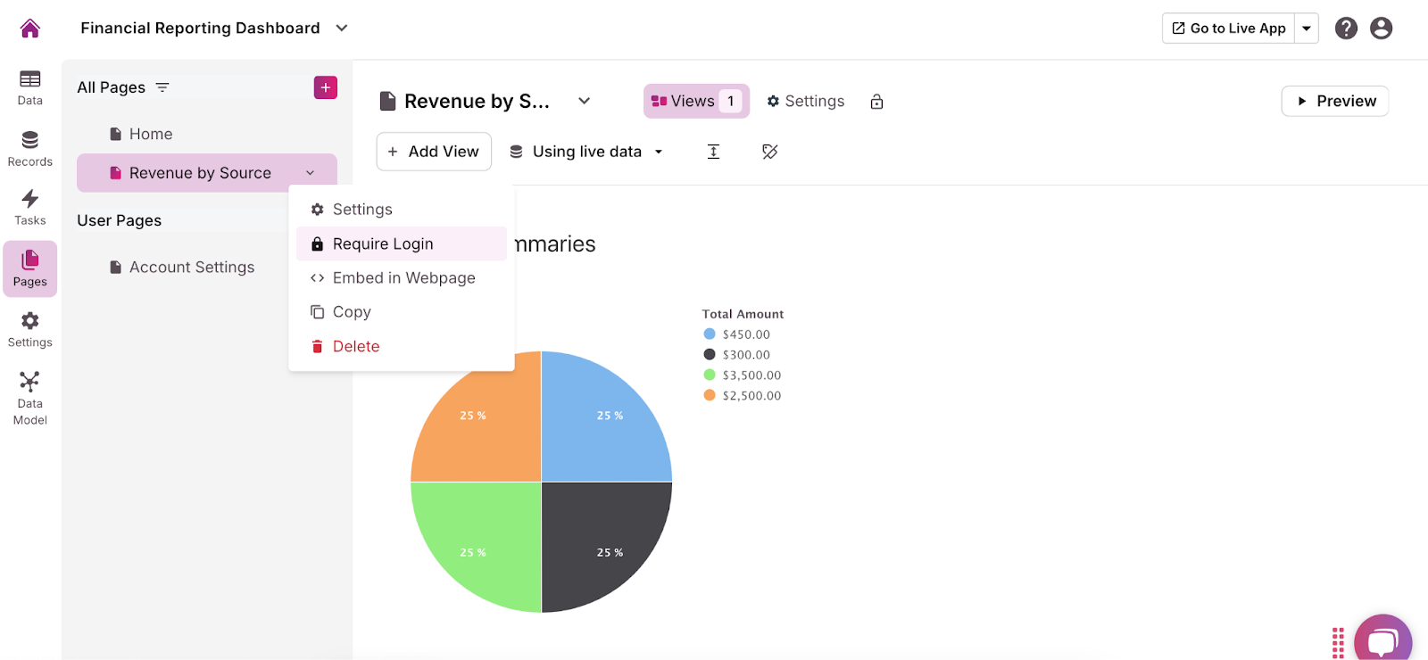
Task: Open the user account profile icon
Action: pos(1381,29)
